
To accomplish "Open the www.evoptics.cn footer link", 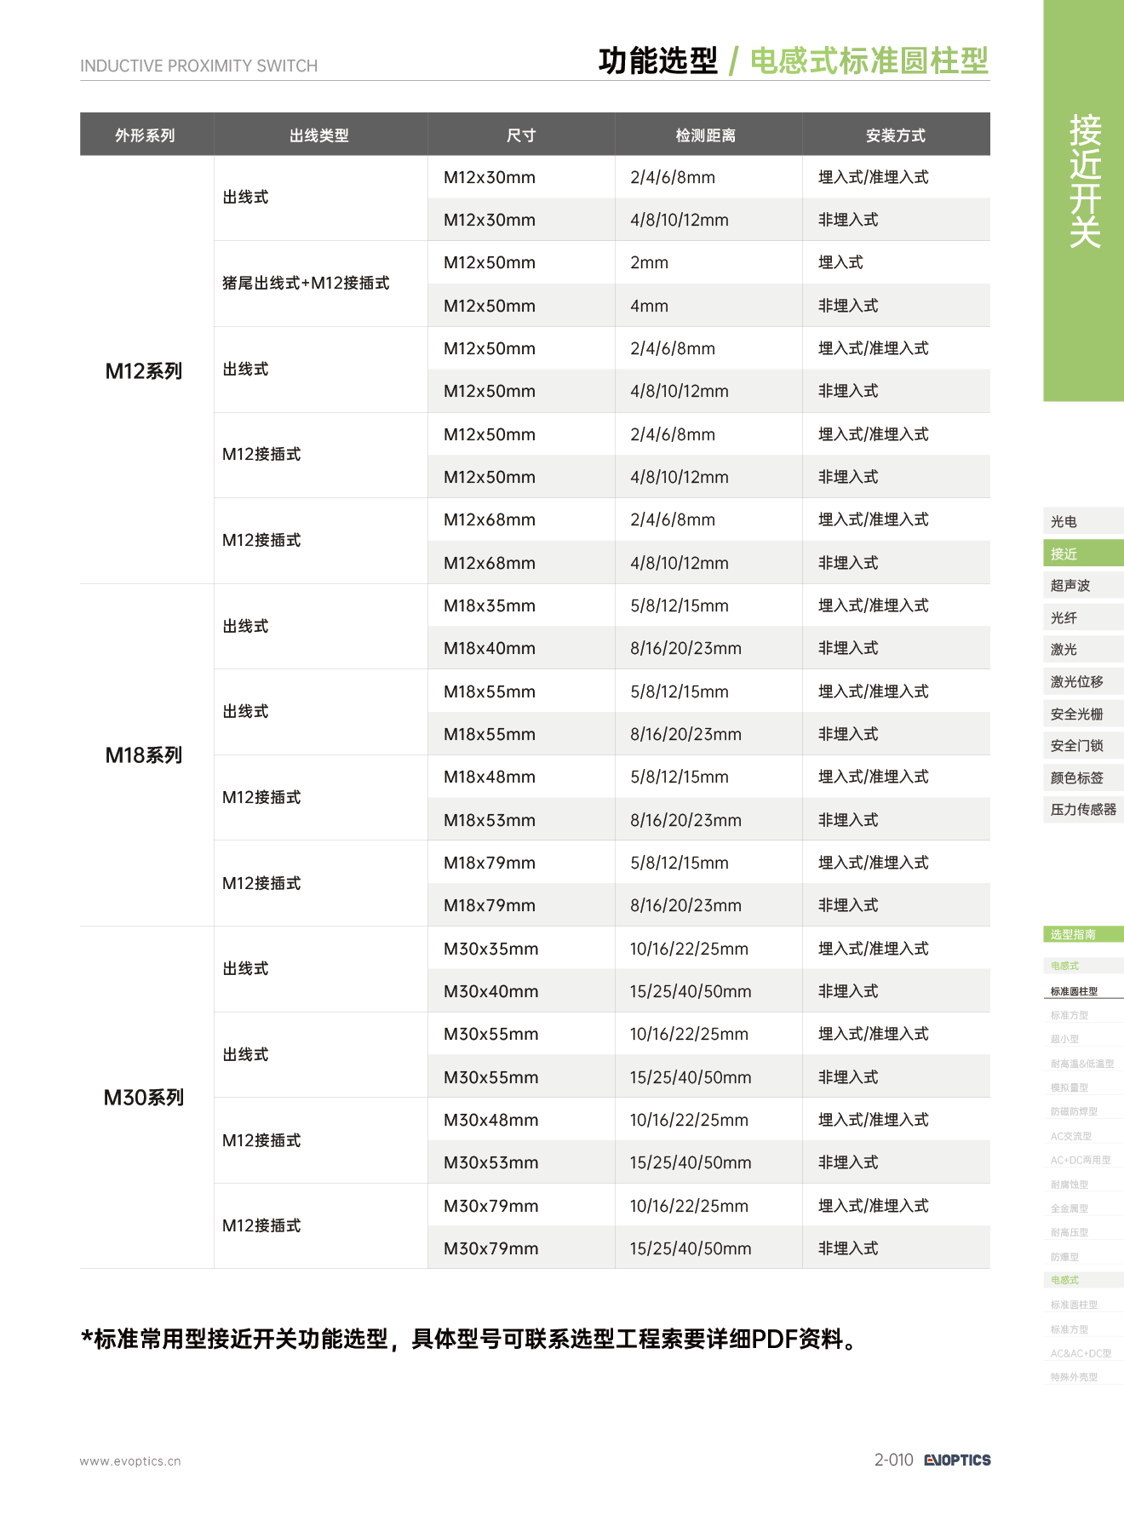I will click(130, 1461).
